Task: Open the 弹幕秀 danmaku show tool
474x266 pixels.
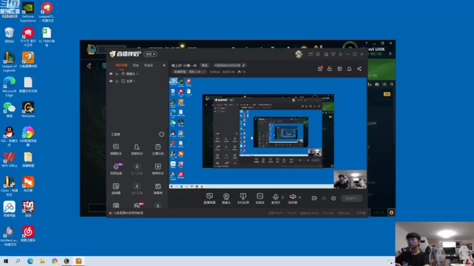Action: click(x=158, y=189)
